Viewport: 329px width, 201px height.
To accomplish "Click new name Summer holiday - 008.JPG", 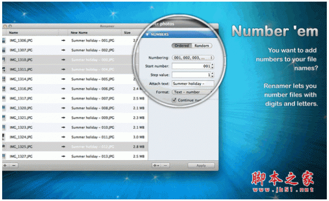I will pyautogui.click(x=93, y=108).
